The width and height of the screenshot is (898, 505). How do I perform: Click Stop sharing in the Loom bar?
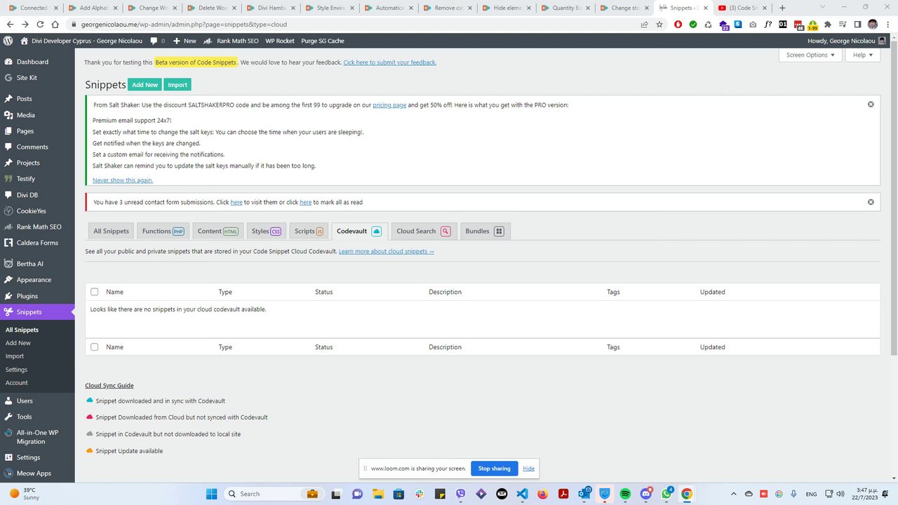pos(495,469)
